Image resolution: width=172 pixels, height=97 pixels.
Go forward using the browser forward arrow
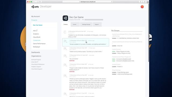(x=36, y=2)
